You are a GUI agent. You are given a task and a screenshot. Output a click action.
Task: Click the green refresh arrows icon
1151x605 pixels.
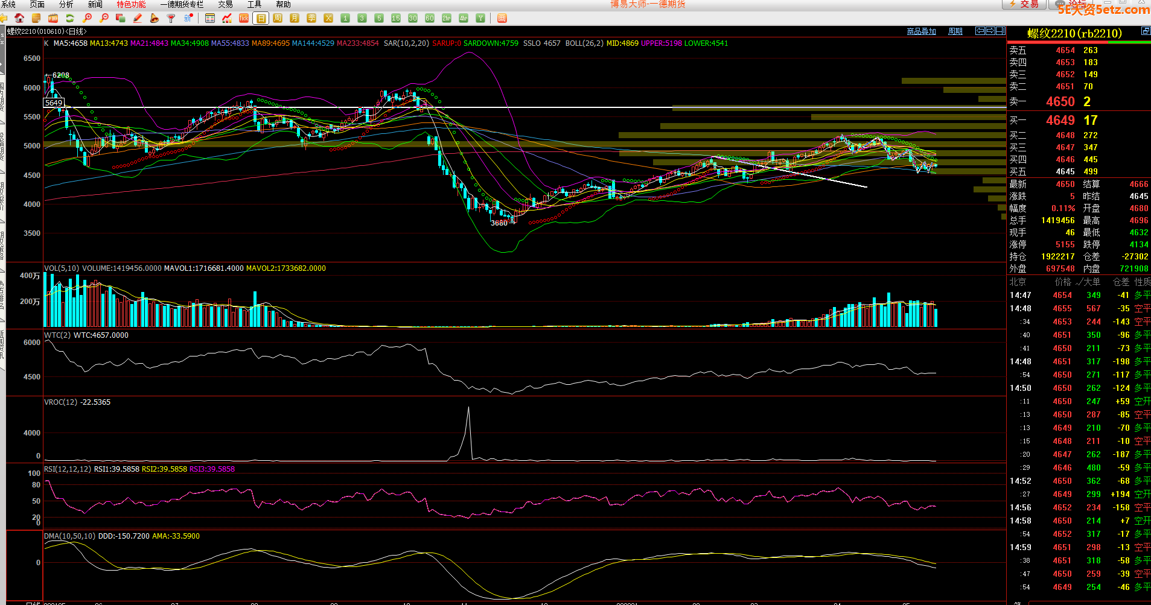[70, 18]
